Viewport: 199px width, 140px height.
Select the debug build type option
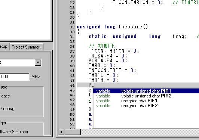pyautogui.click(x=7, y=109)
